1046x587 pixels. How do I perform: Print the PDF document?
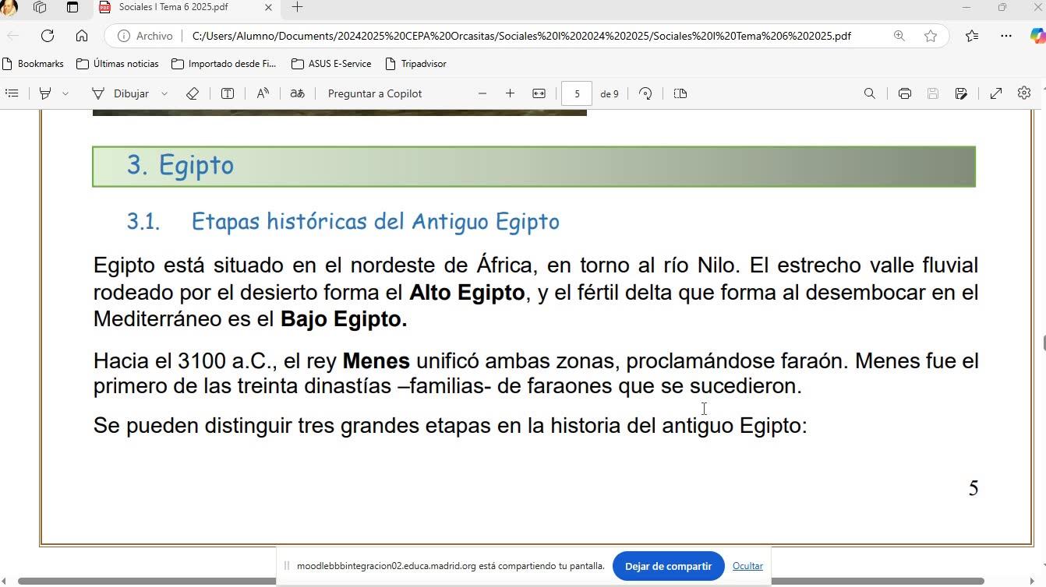pos(905,93)
